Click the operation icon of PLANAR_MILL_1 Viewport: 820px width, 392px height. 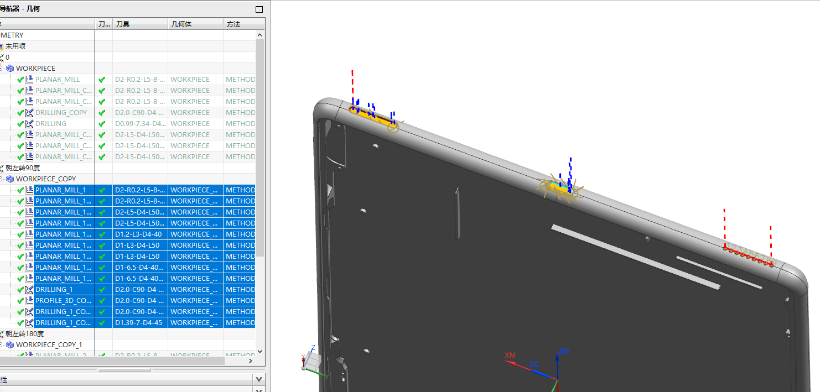point(29,190)
